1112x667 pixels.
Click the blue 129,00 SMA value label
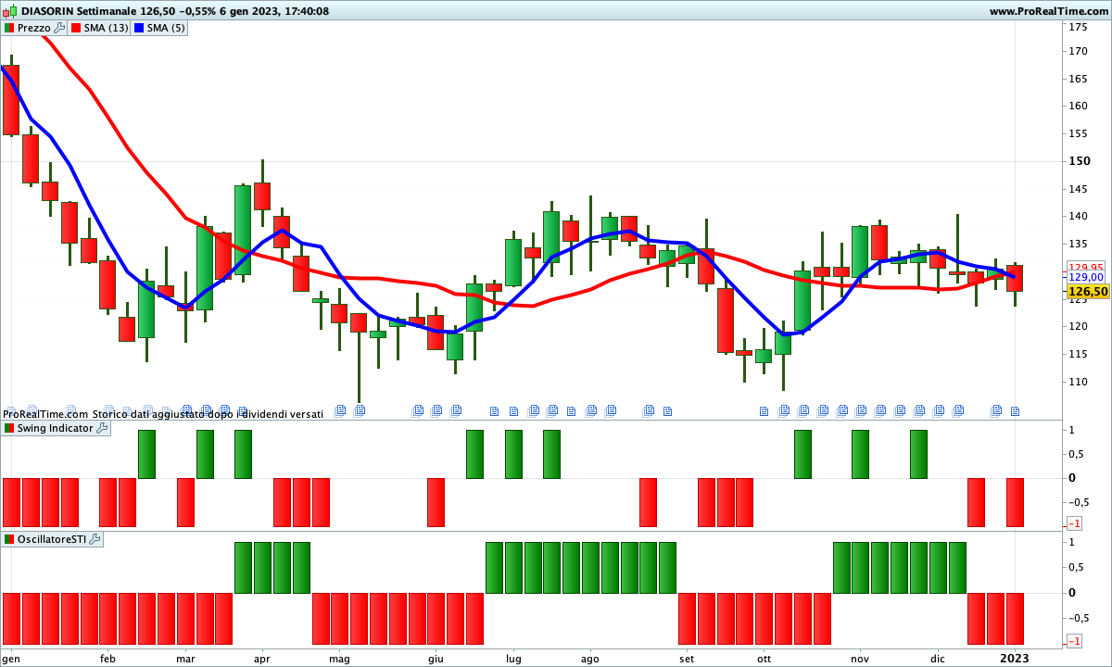coord(1086,277)
